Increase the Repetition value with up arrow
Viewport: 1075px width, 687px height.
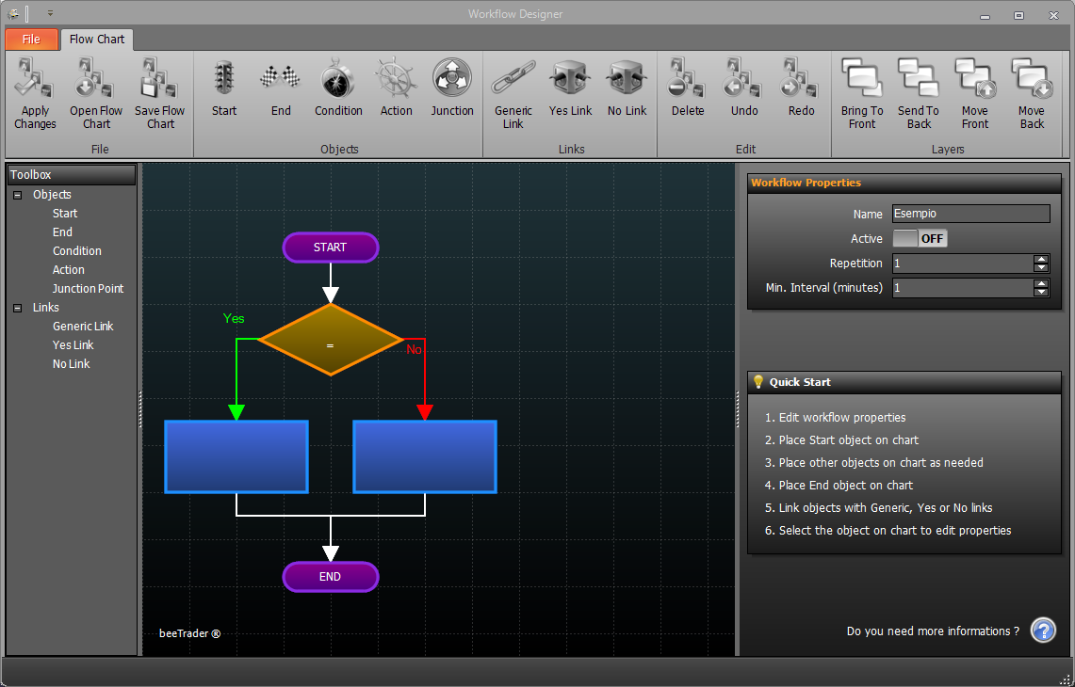pos(1041,259)
